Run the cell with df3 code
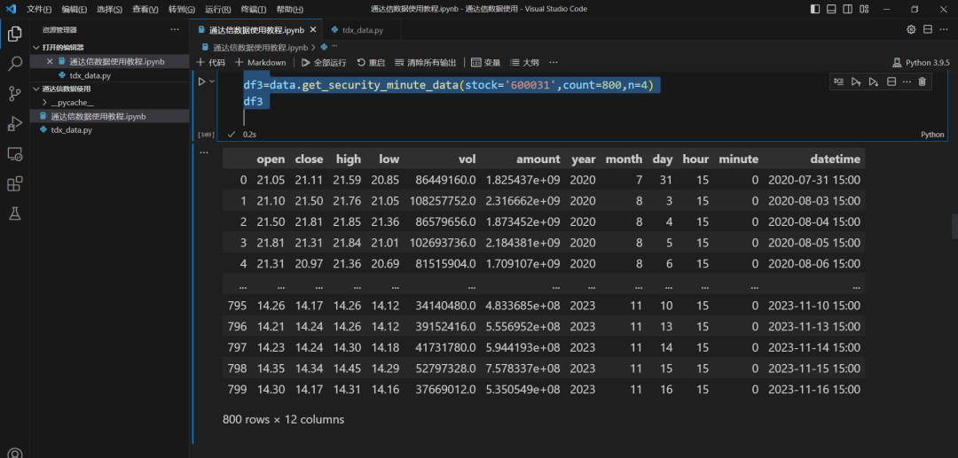 pyautogui.click(x=201, y=82)
